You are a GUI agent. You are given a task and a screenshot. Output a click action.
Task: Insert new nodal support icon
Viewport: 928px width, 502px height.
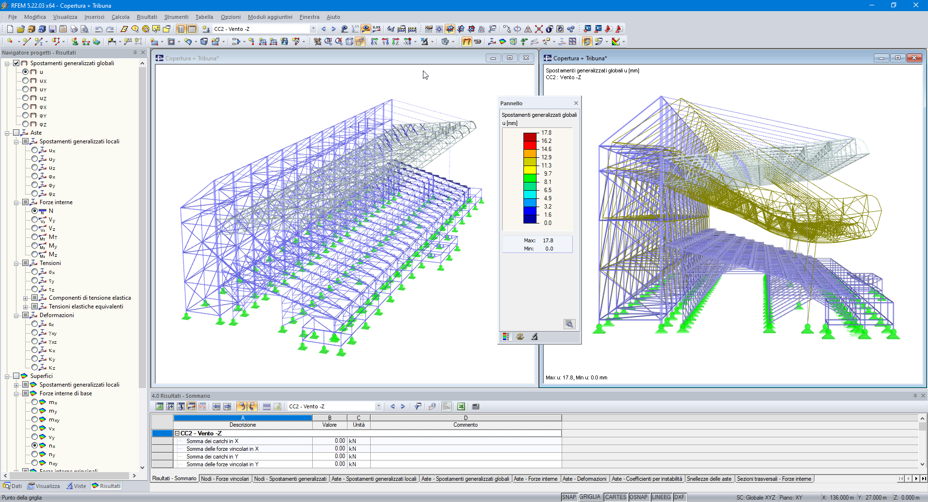(75, 42)
